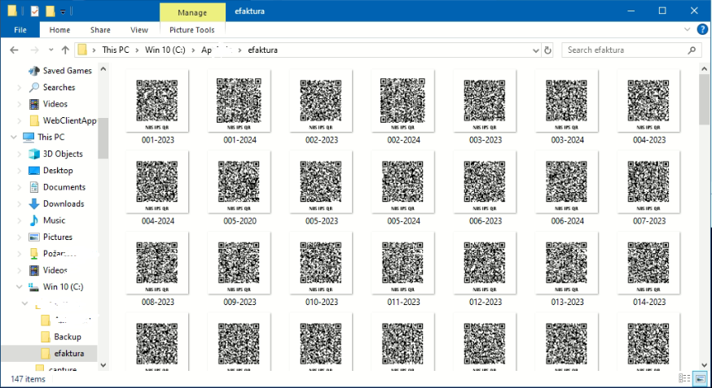Go up one folder level
The image size is (712, 388).
coord(64,50)
